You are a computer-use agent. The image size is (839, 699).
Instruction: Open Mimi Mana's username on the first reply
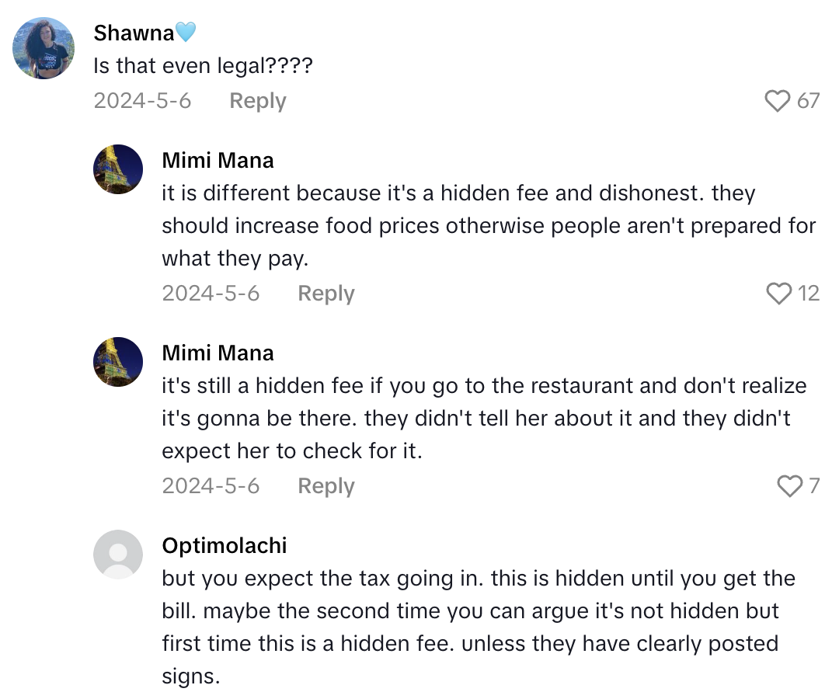pos(218,160)
